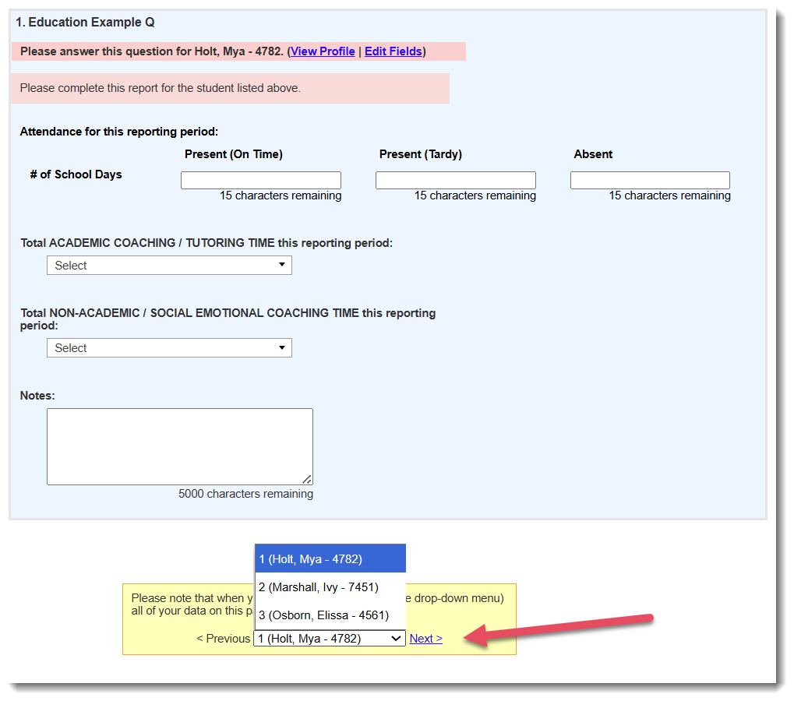Click 'Please complete this report' instruction text

(x=160, y=88)
